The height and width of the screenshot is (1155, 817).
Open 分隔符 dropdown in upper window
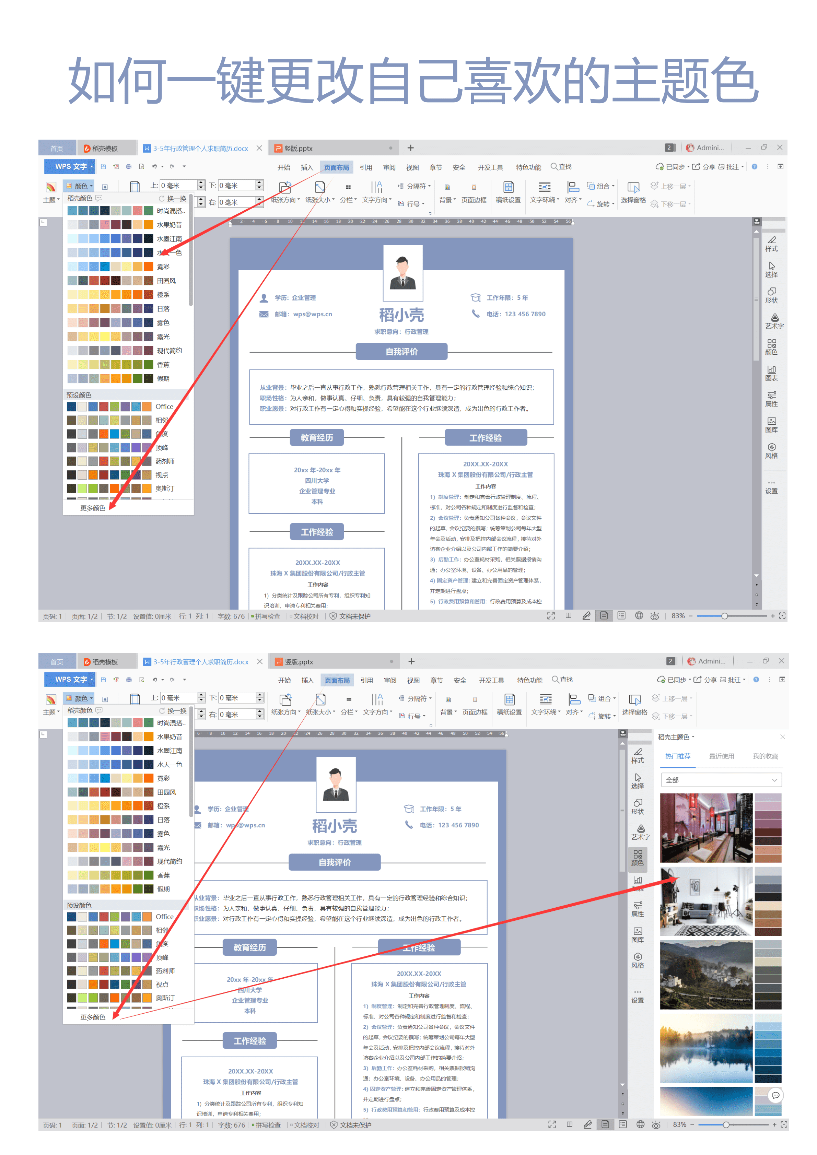[x=415, y=186]
